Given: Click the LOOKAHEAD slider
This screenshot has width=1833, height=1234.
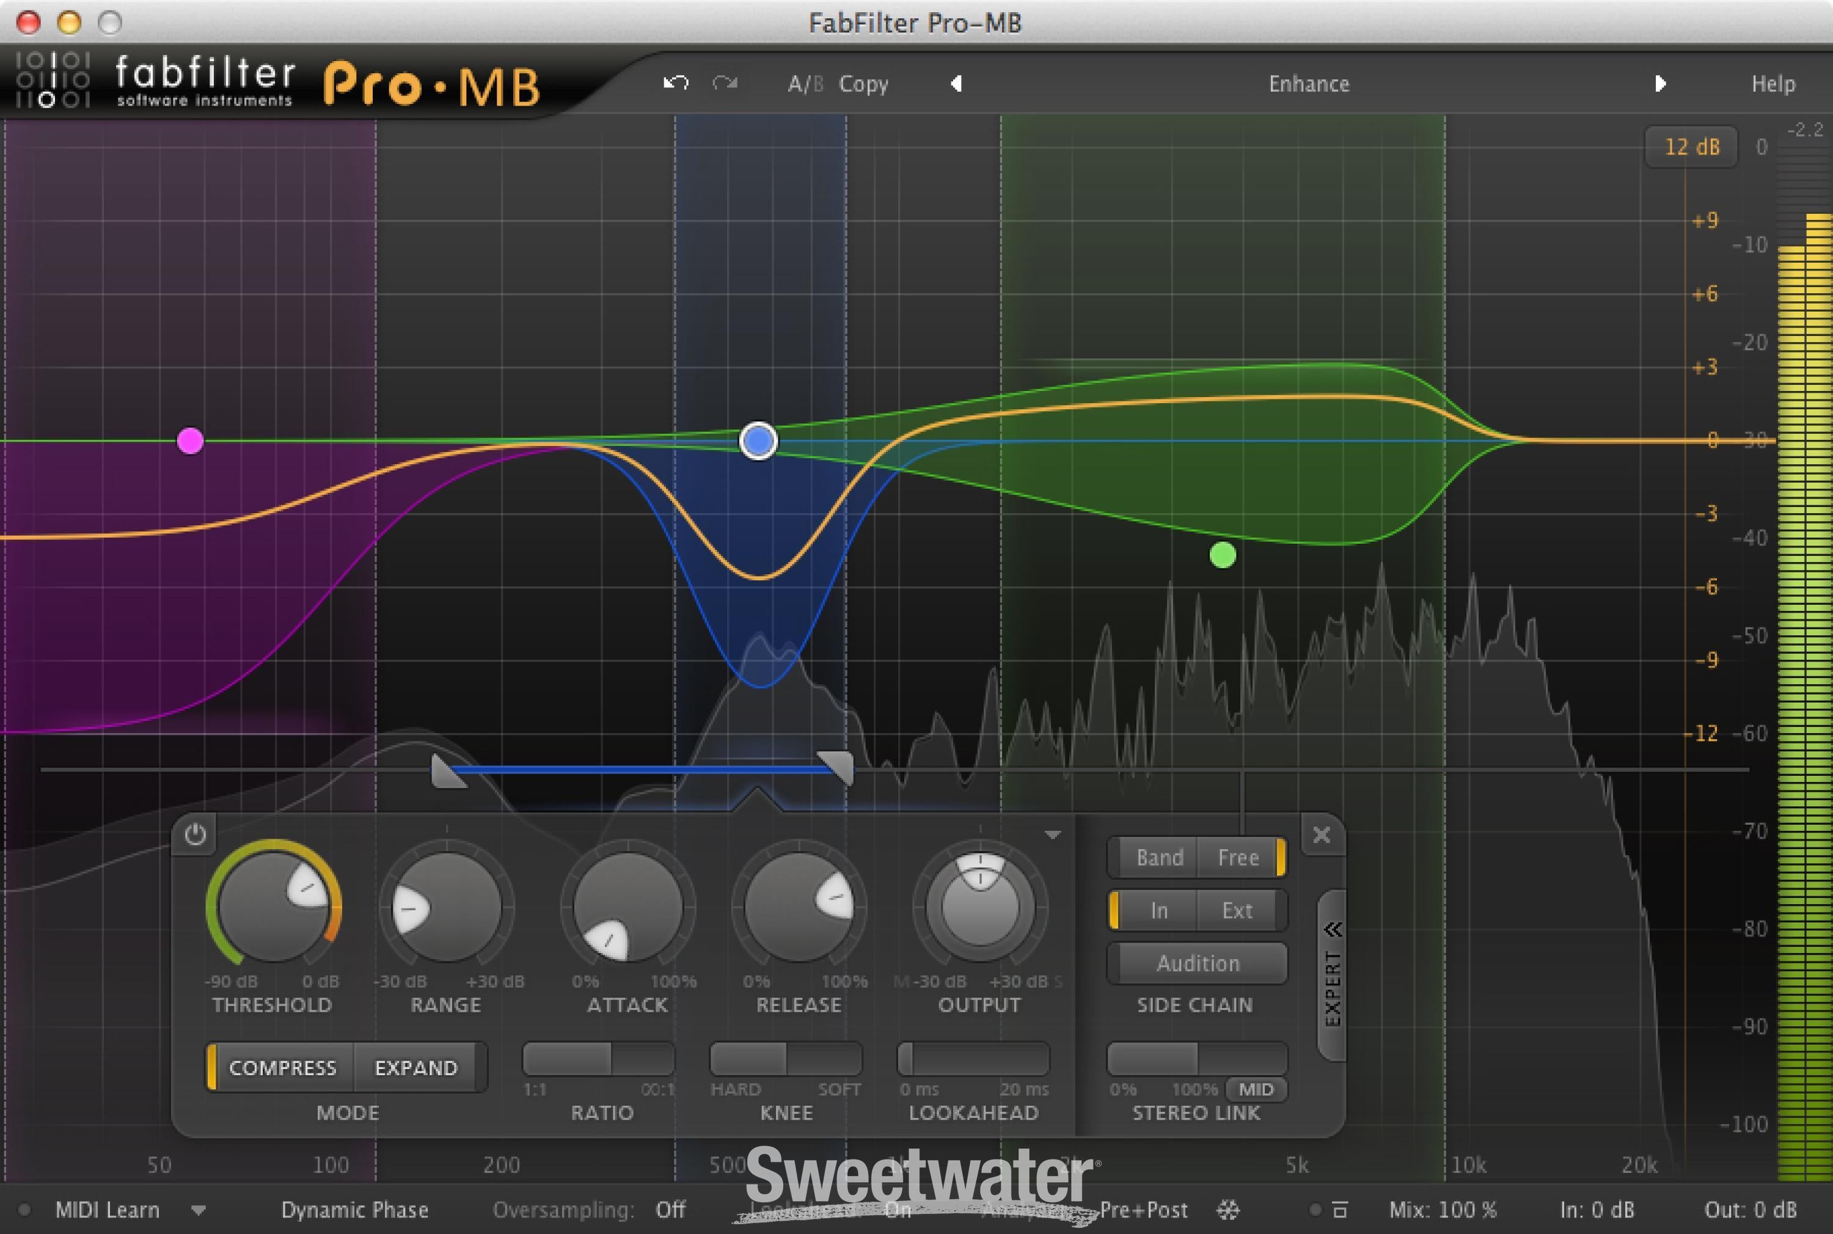Looking at the screenshot, I should tap(973, 1059).
